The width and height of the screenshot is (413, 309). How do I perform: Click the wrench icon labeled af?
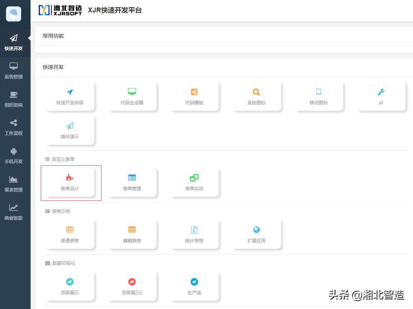tap(381, 96)
